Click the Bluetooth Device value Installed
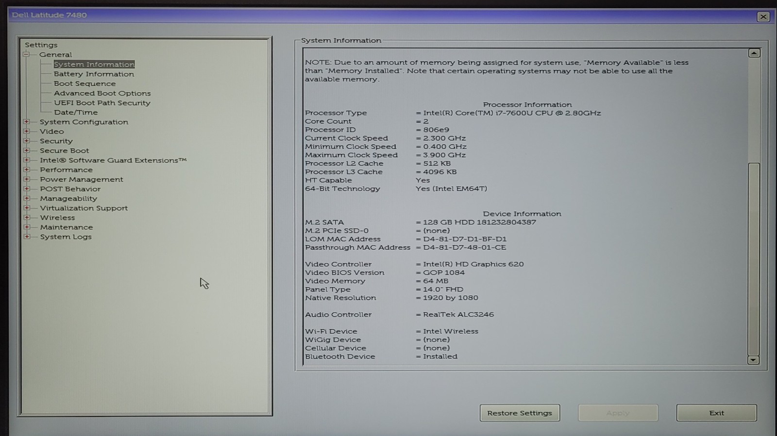777x436 pixels. (x=440, y=356)
